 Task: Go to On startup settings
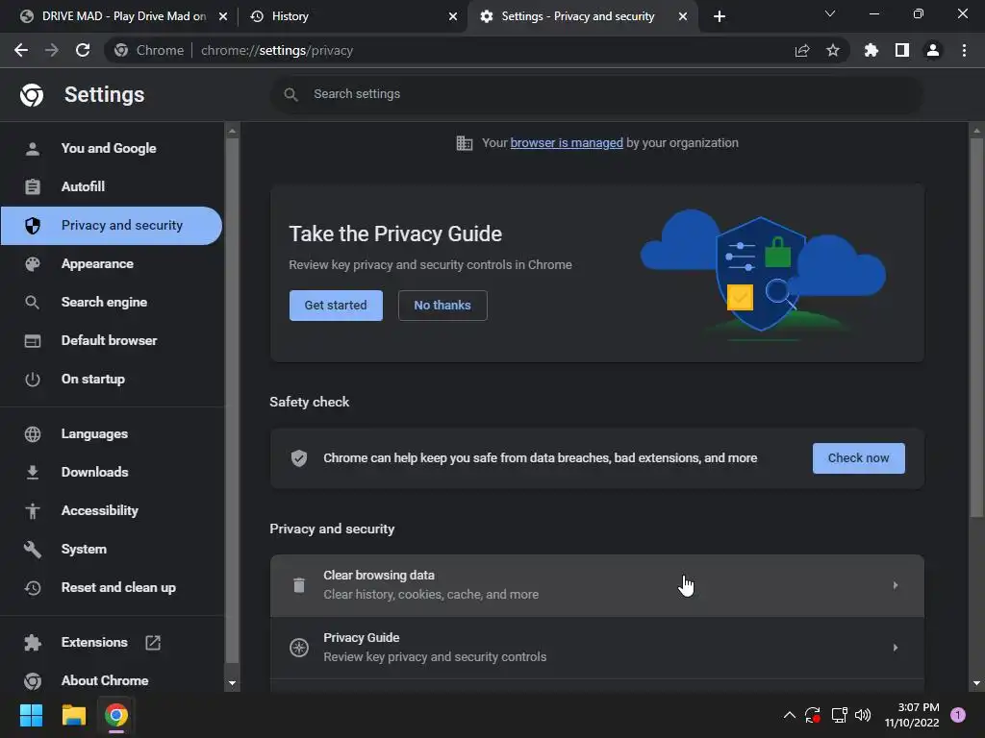112,379
